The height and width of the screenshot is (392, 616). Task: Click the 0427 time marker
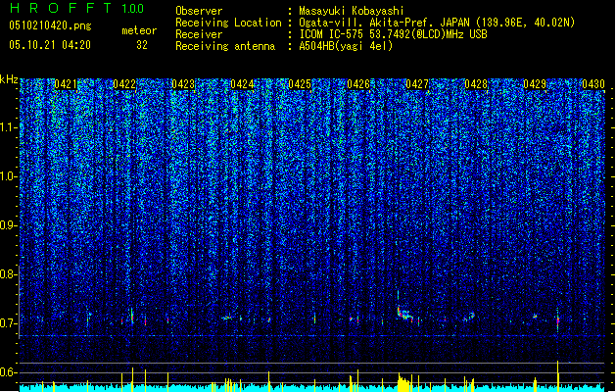(x=417, y=84)
